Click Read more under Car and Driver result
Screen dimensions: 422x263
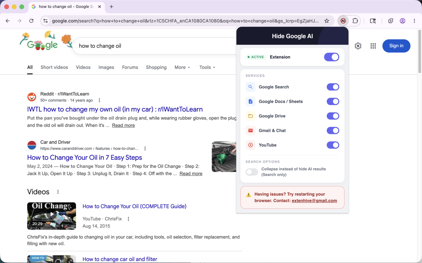coord(191,174)
